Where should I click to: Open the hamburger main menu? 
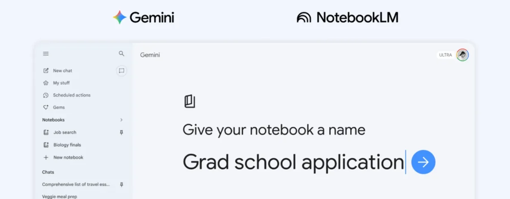[x=46, y=54]
